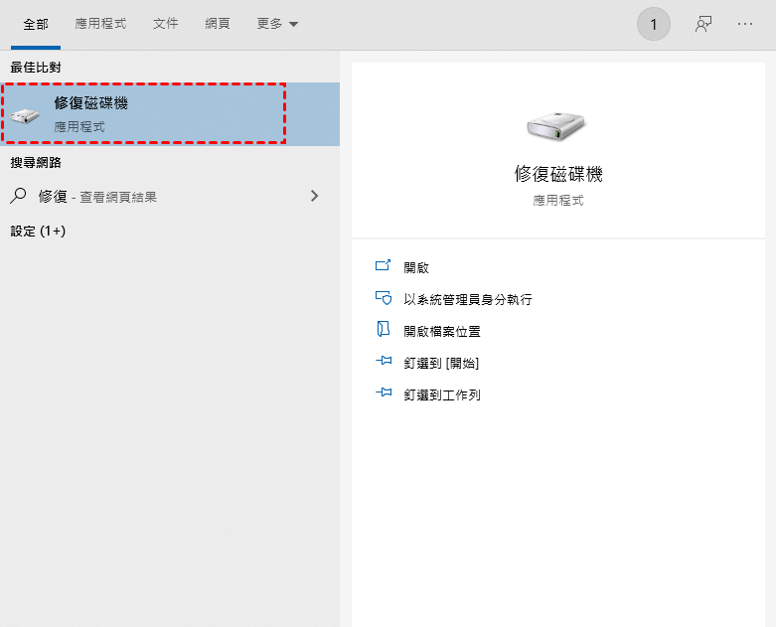
Task: Open the 文件 search tab
Action: (166, 23)
